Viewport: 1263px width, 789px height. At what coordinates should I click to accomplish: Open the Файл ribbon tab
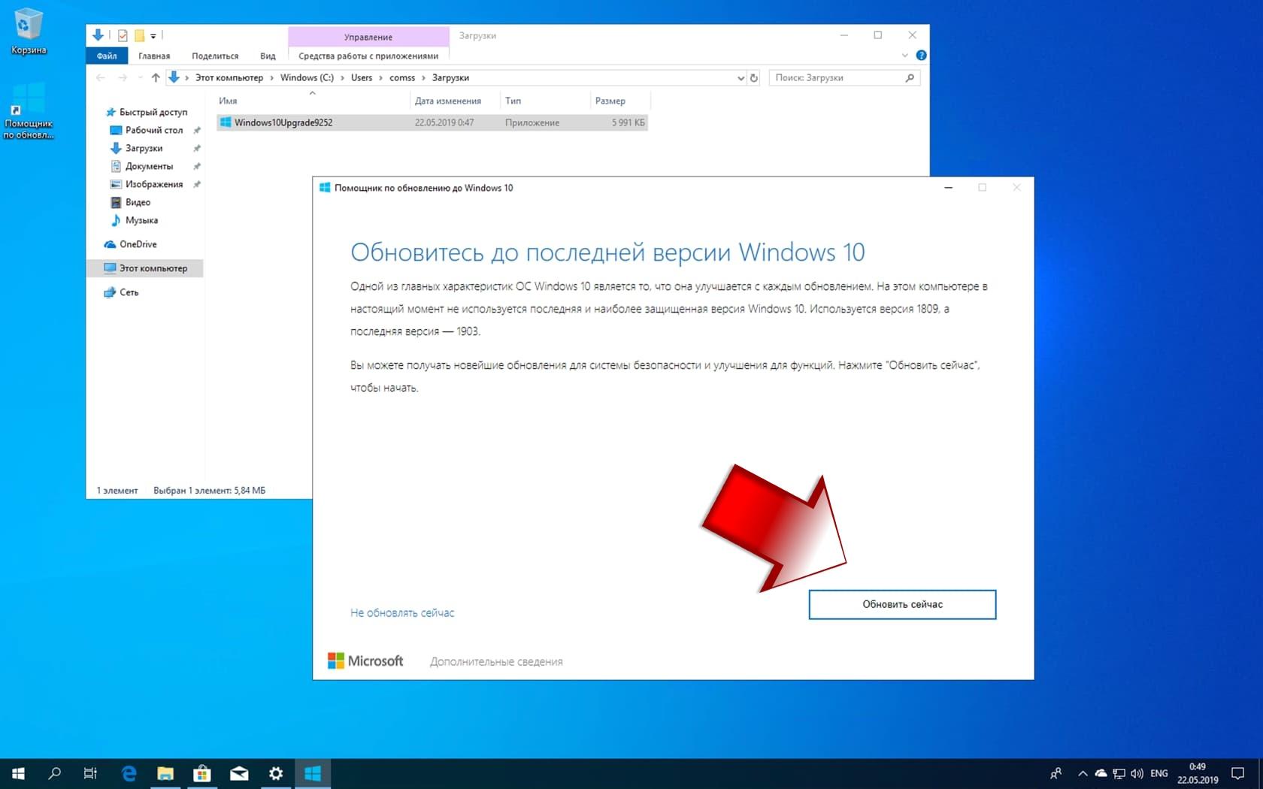click(x=107, y=56)
